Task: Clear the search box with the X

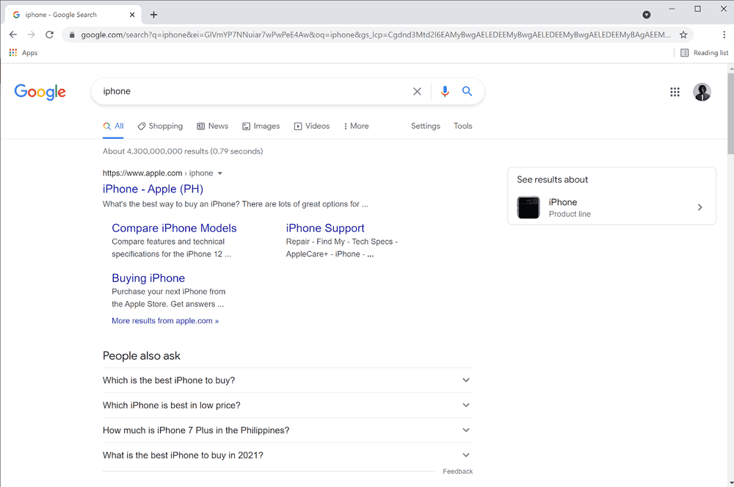Action: [x=417, y=91]
